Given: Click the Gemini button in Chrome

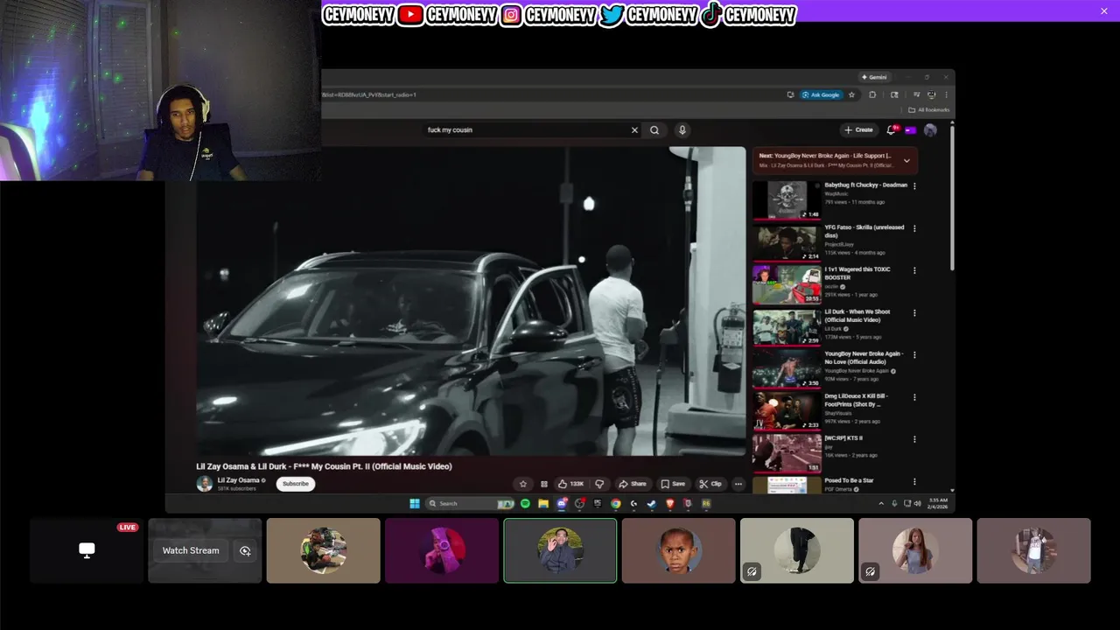Looking at the screenshot, I should (x=874, y=77).
